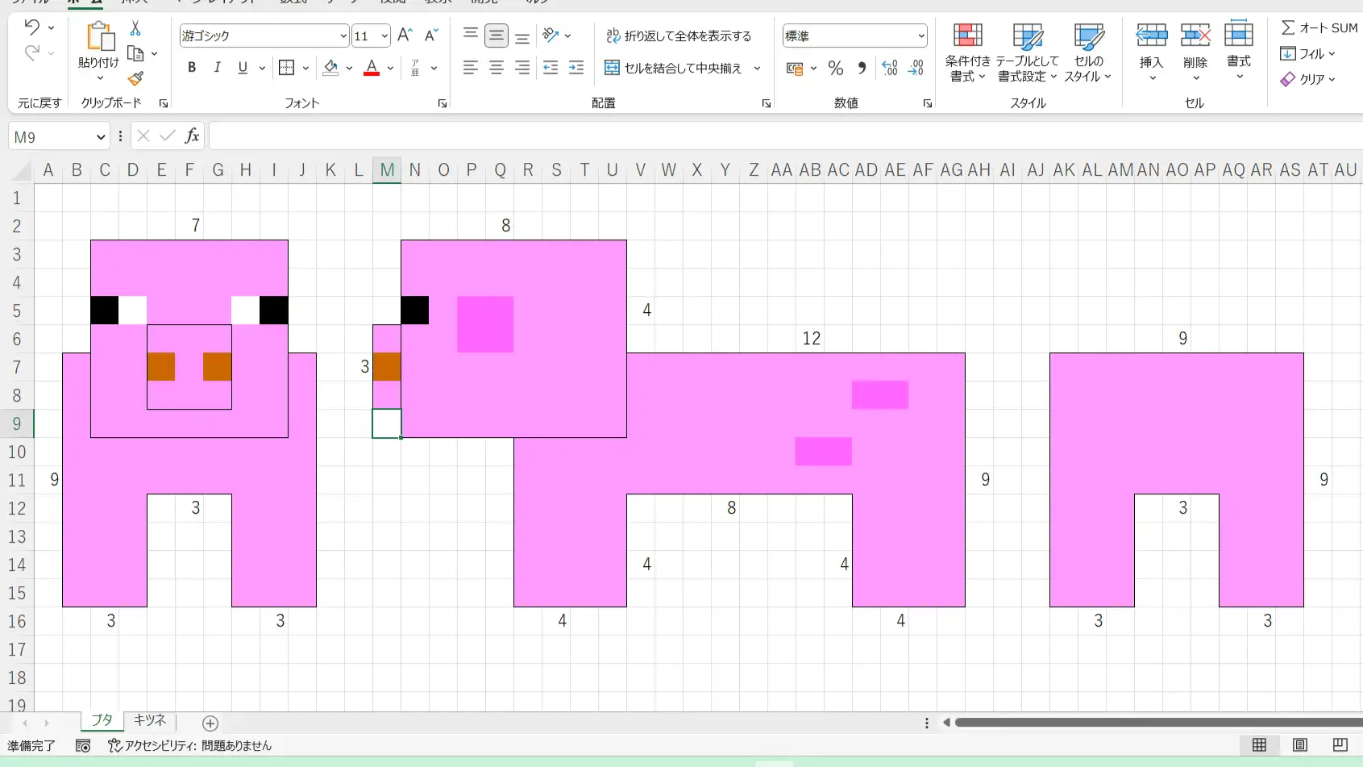Image resolution: width=1363 pixels, height=767 pixels.
Task: Click the Cut scissors icon
Action: (135, 29)
